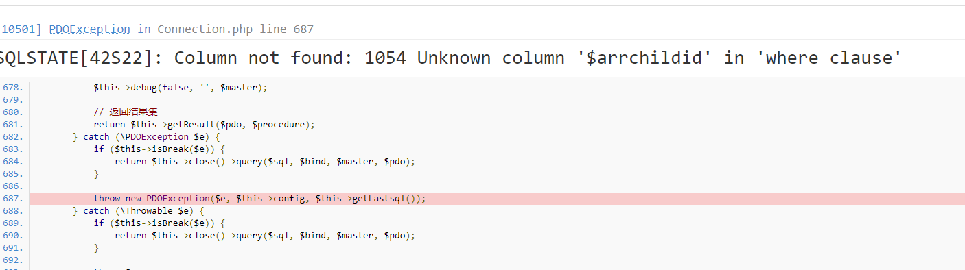Select highlighted line throwing new PDOException
The width and height of the screenshot is (965, 270).
[498, 199]
